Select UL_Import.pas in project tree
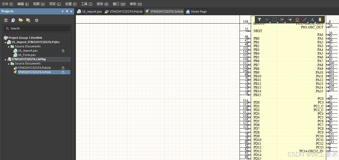 click(28, 51)
